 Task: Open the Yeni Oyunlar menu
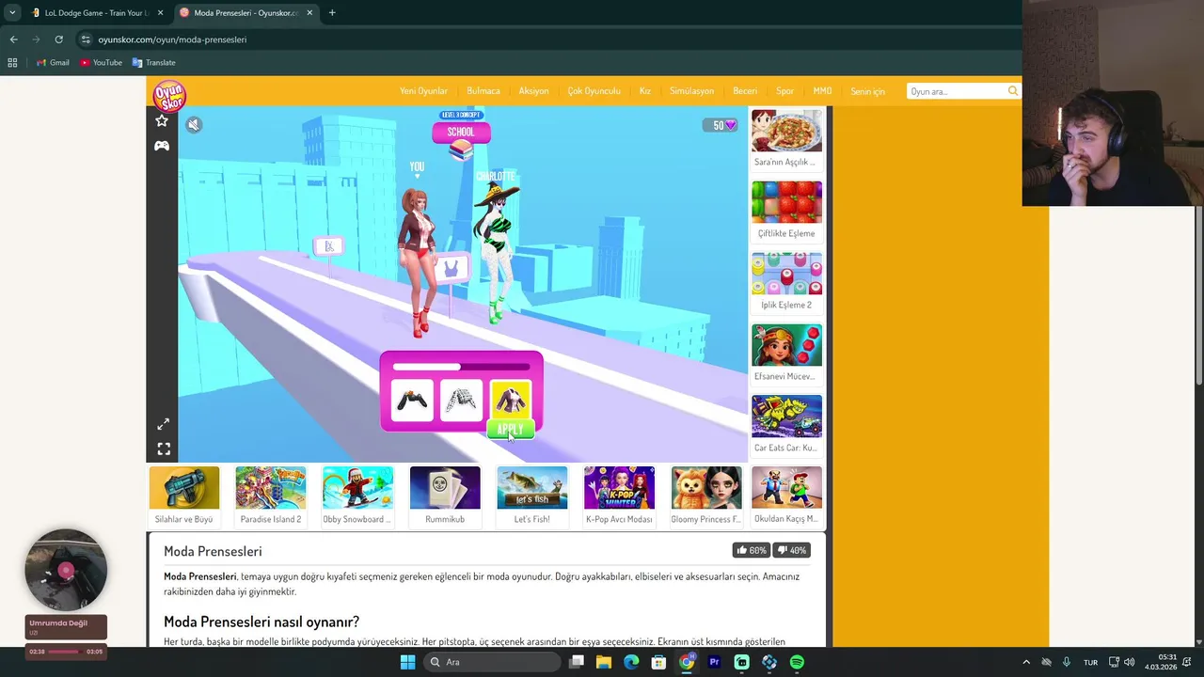tap(423, 91)
